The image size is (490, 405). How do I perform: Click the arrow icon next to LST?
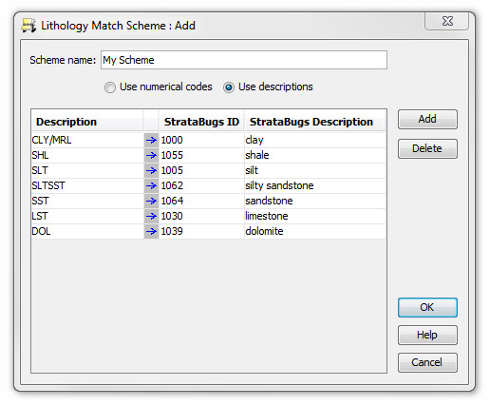click(x=151, y=216)
